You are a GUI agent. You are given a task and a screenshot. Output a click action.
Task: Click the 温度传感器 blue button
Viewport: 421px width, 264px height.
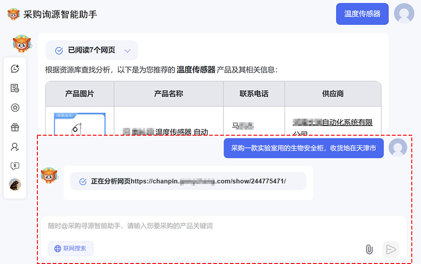point(362,14)
